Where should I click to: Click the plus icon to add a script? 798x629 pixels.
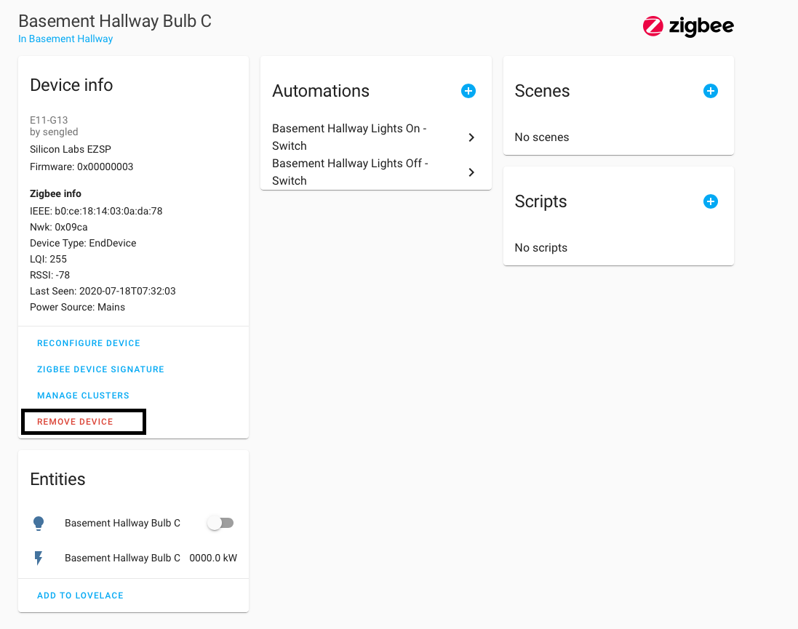click(x=711, y=201)
